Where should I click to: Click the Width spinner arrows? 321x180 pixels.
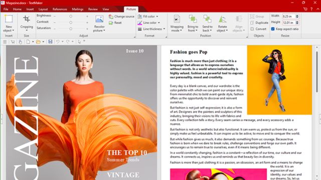coord(297,16)
